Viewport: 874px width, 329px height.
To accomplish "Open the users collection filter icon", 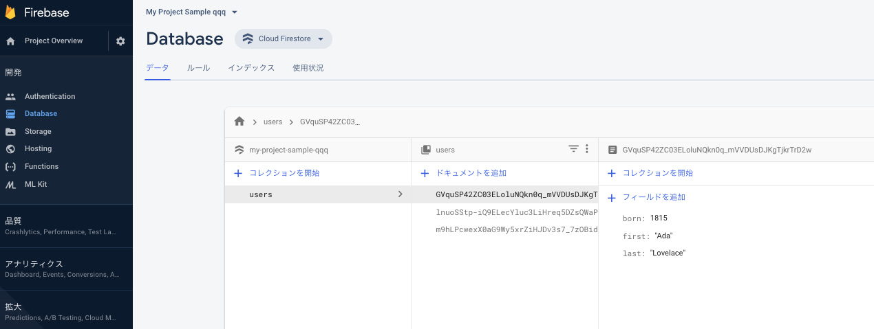I will (573, 149).
